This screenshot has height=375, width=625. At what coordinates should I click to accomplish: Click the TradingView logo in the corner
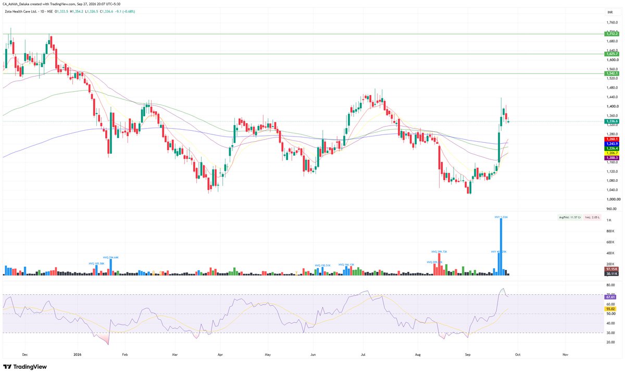pos(24,367)
